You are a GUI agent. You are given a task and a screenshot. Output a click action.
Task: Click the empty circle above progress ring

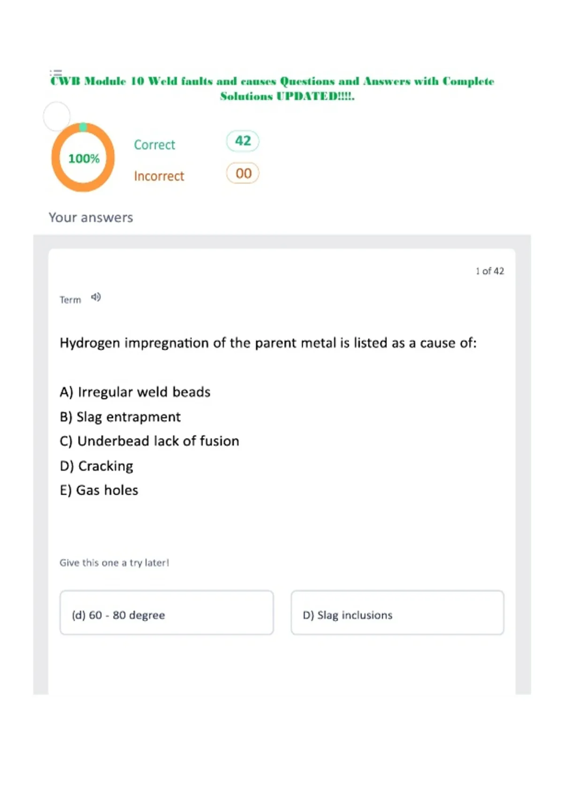pos(57,116)
